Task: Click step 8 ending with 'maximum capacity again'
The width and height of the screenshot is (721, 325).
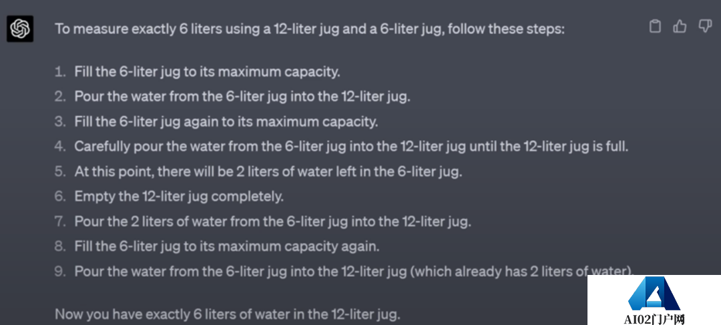Action: 226,246
